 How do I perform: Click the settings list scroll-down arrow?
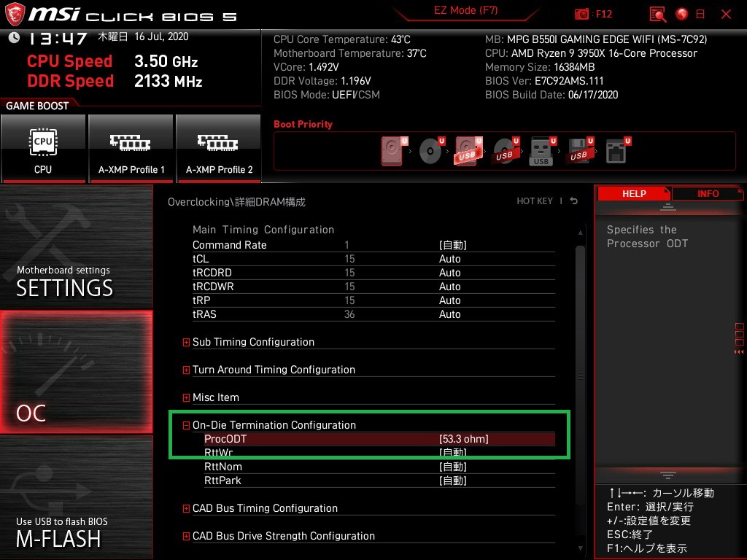(580, 548)
